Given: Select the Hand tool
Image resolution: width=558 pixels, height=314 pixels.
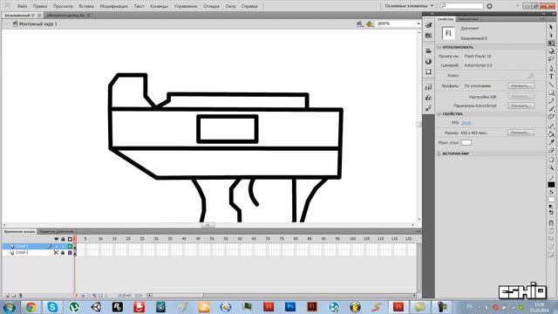Looking at the screenshot, I should coord(551,160).
